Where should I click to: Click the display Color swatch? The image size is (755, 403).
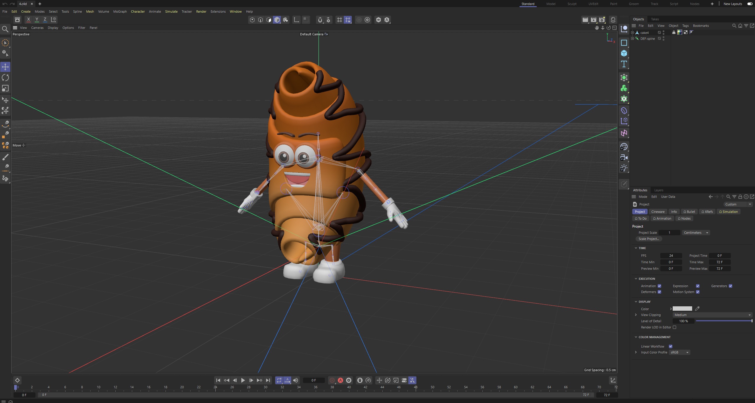click(682, 309)
